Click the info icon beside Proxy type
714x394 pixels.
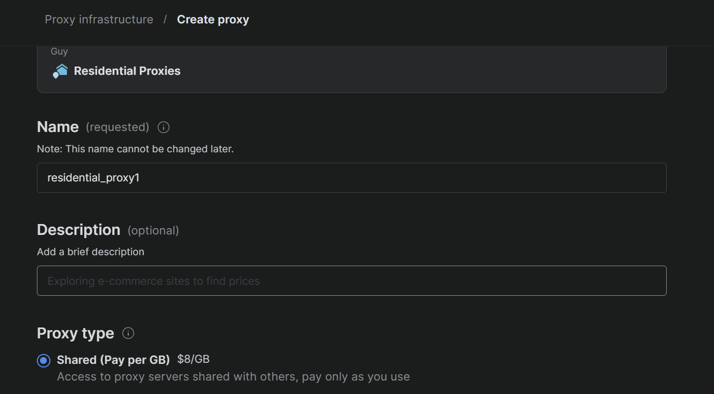(x=128, y=333)
